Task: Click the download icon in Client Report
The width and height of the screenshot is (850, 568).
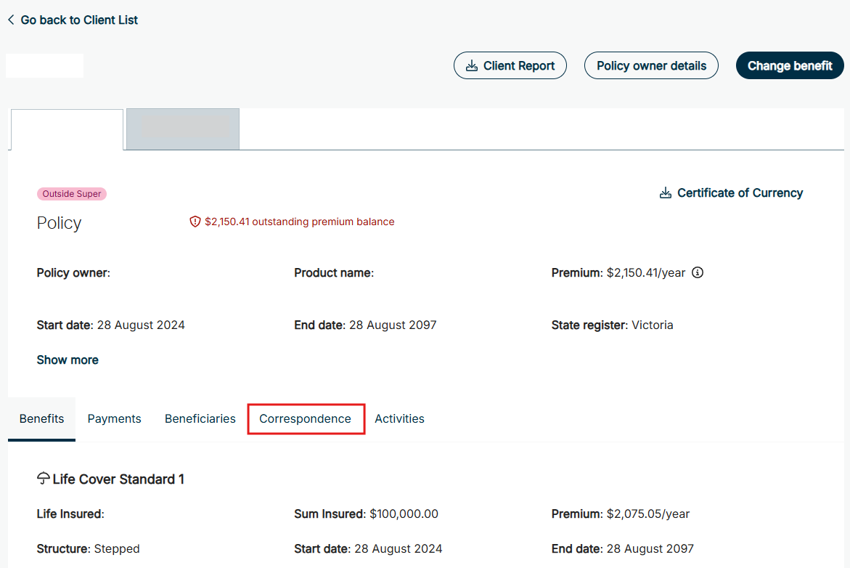Action: coord(471,66)
